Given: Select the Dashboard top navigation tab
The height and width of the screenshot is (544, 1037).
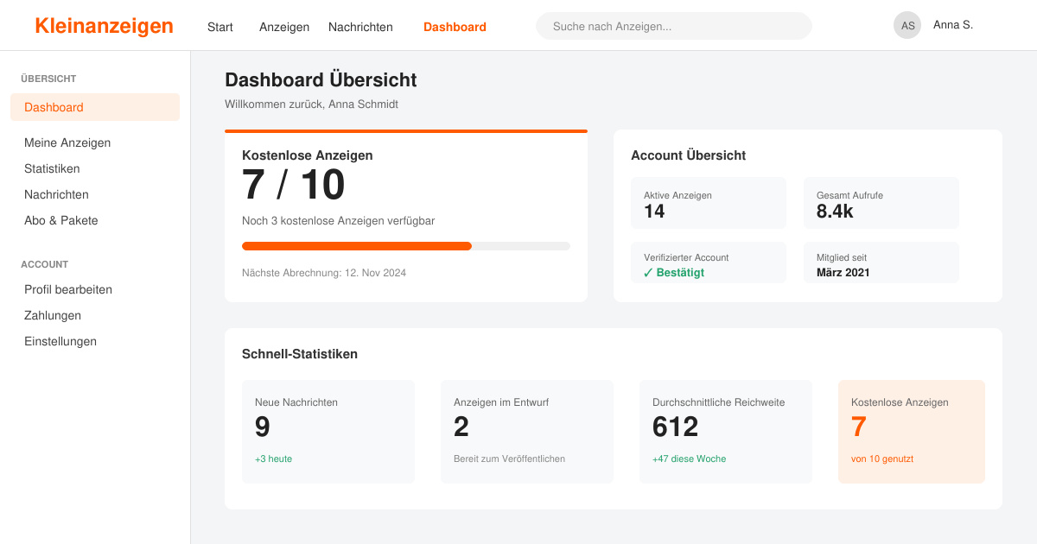Looking at the screenshot, I should click(x=455, y=27).
